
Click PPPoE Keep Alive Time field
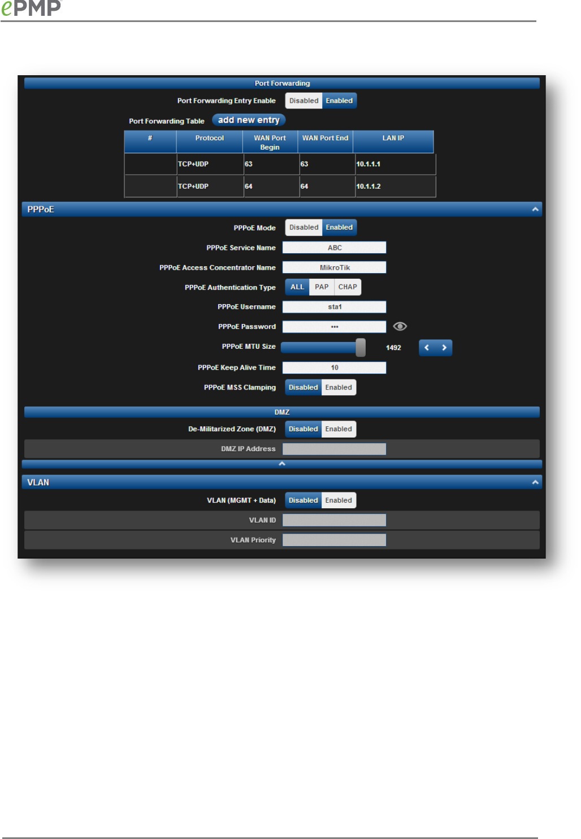(x=334, y=367)
